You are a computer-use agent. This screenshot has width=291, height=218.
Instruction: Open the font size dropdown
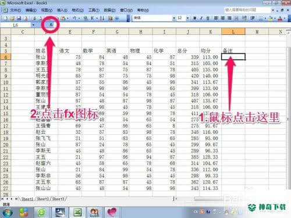tap(187, 18)
